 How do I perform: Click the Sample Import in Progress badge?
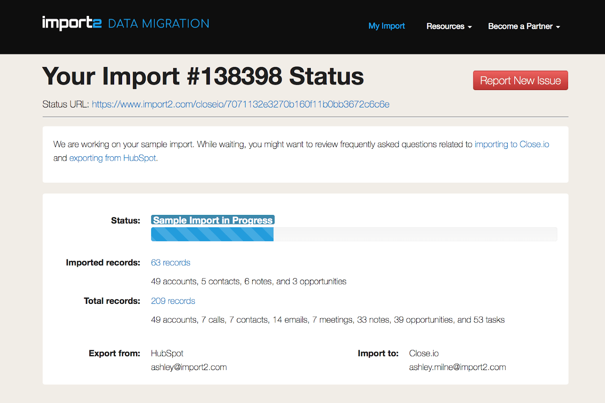click(213, 220)
